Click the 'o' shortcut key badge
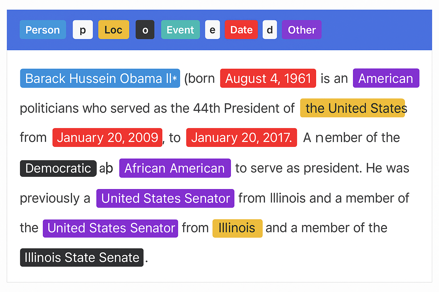The height and width of the screenshot is (292, 439). click(x=145, y=30)
